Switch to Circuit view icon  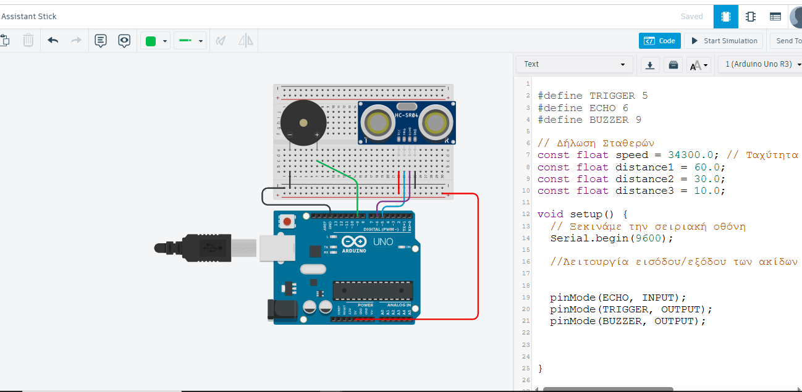(725, 17)
